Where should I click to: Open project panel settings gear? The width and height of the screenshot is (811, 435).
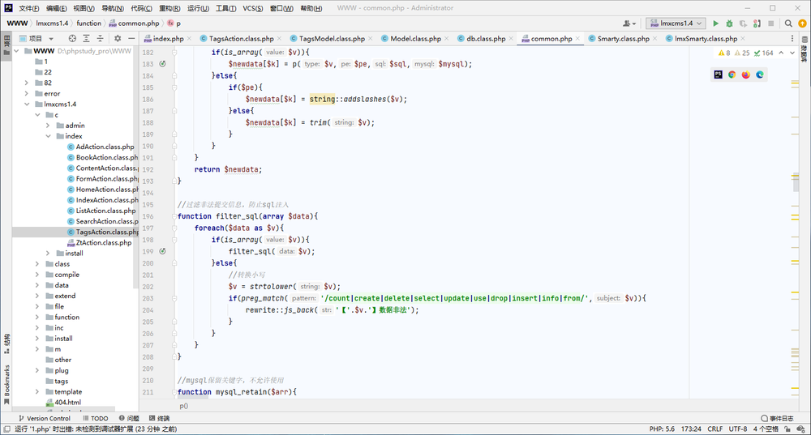(x=118, y=38)
